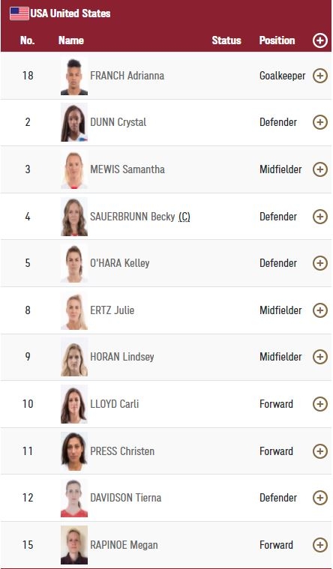The height and width of the screenshot is (569, 333).
Task: Click plus icon in O'HARA Kelley row
Action: pyautogui.click(x=320, y=263)
